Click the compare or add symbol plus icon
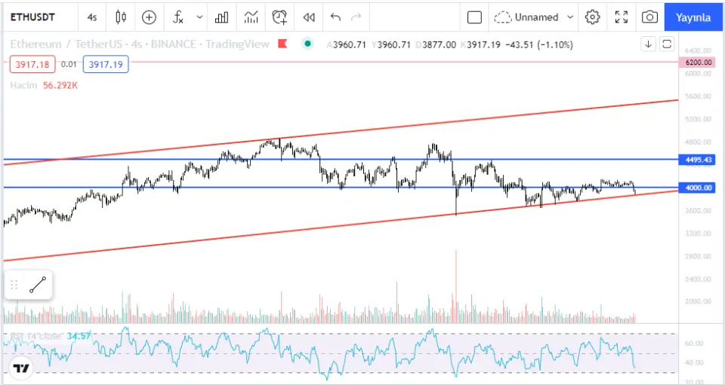 coord(150,17)
